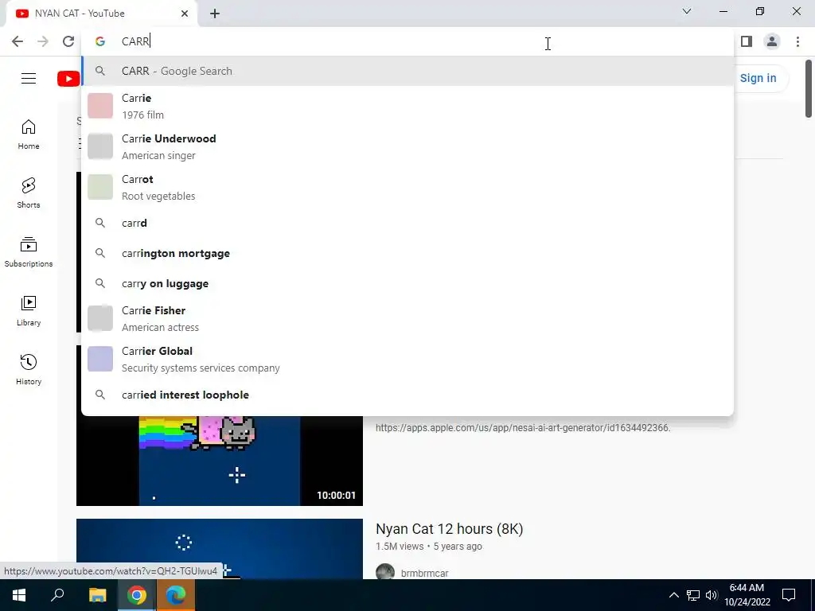Open Microsoft Edge from the taskbar

pyautogui.click(x=176, y=595)
